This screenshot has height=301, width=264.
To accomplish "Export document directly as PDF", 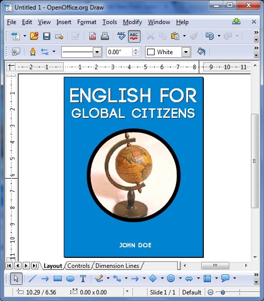I will [92, 36].
